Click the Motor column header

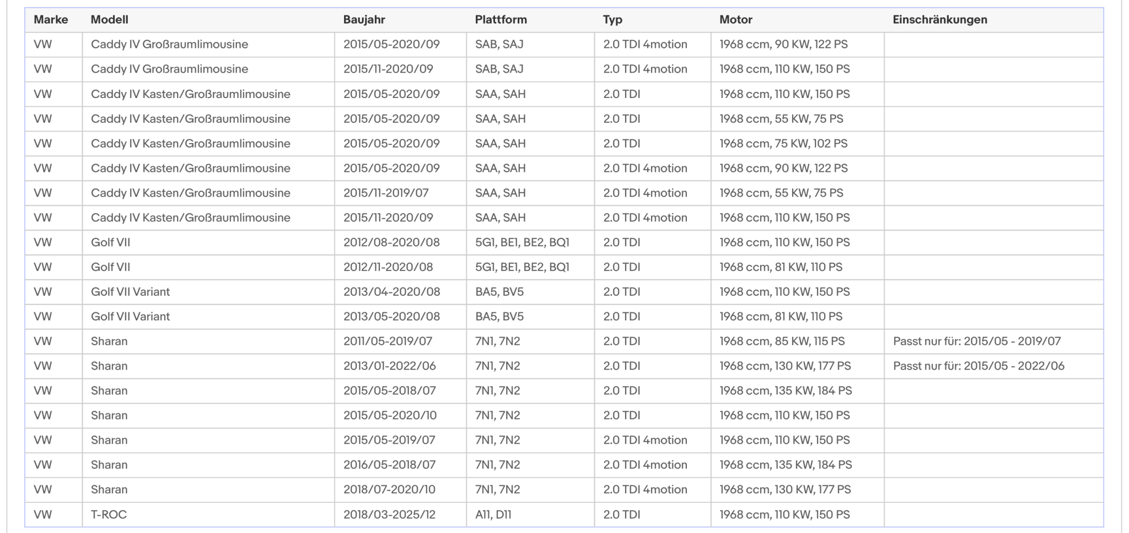tap(735, 20)
